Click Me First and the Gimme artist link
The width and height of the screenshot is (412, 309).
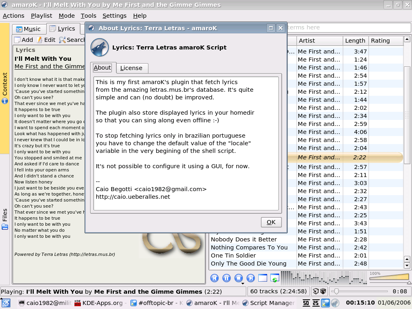(x=49, y=66)
